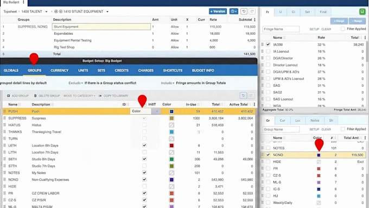Enable Filter Applied in groups panel
This screenshot has height=208, width=369.
click(x=343, y=129)
